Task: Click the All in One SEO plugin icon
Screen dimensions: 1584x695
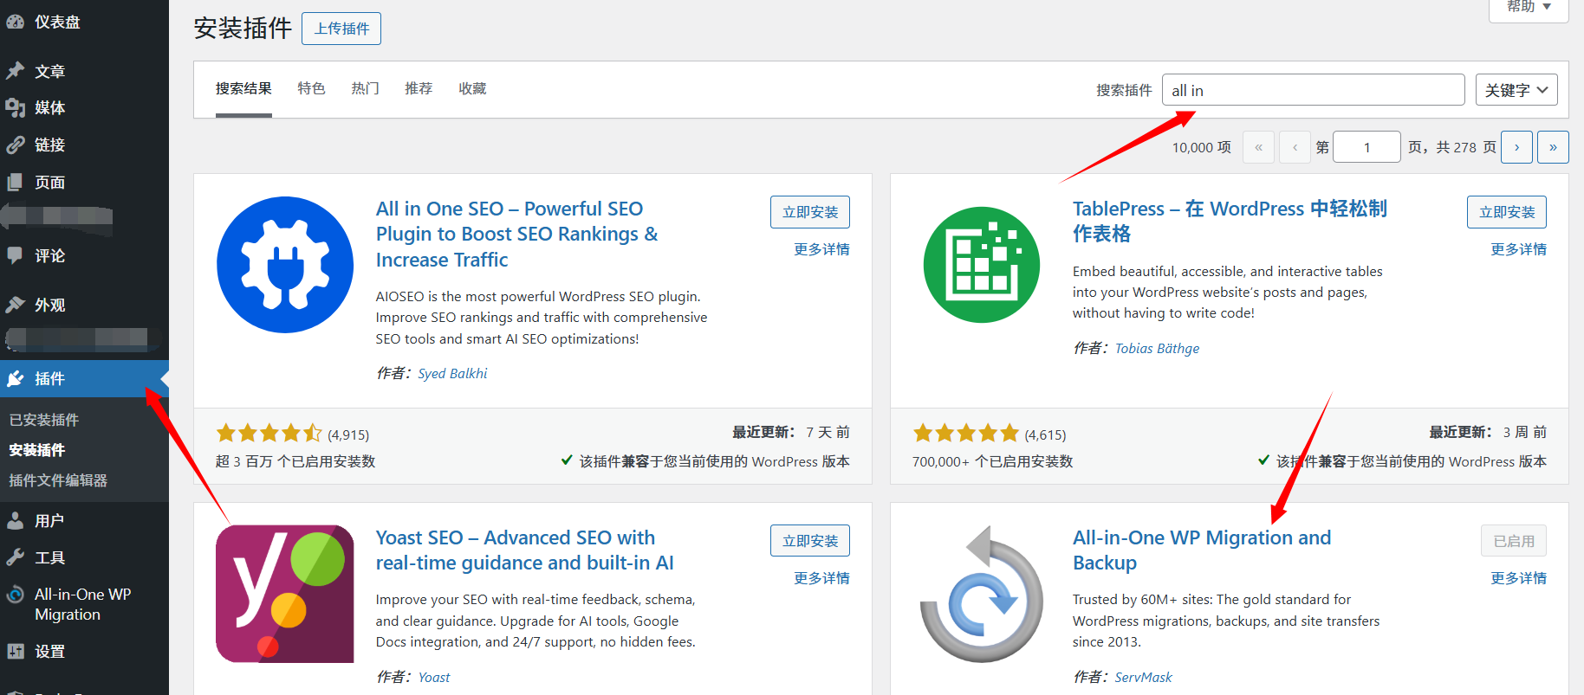Action: click(285, 265)
